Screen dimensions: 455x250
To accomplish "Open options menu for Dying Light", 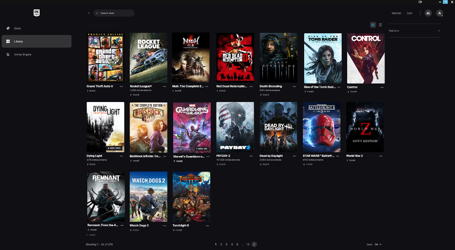I will tap(121, 156).
